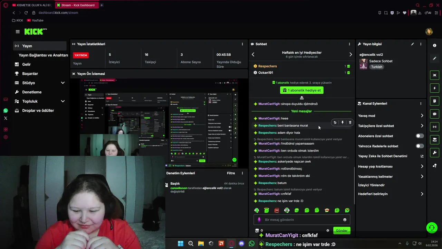
Task: Toggle Yalnızca ifadelerle sohbet switch
Action: tap(420, 146)
